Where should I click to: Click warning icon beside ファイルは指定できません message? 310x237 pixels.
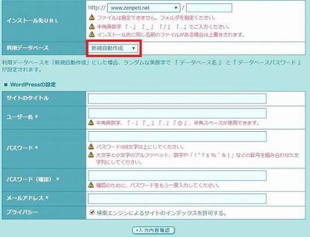(x=92, y=17)
